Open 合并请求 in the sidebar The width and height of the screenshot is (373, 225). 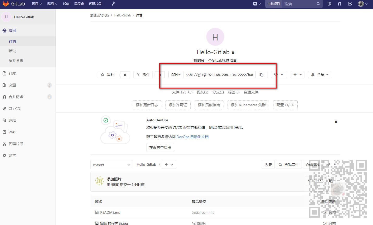tap(28, 97)
